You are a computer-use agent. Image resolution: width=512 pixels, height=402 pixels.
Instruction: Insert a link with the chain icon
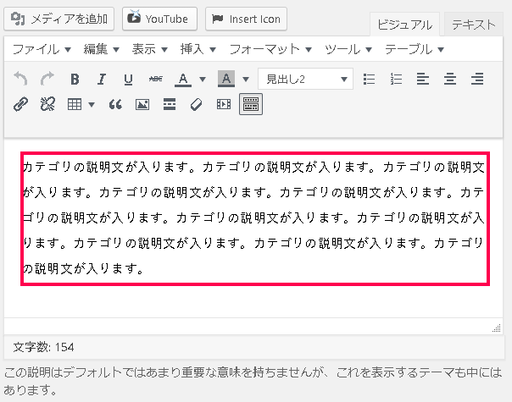pyautogui.click(x=21, y=105)
